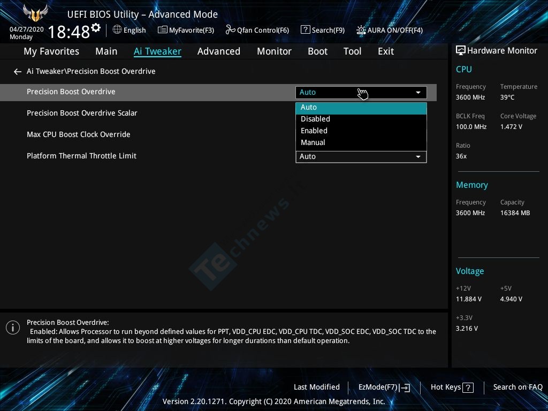This screenshot has height=411, width=548.
Task: Go to the Advanced tab
Action: (219, 51)
